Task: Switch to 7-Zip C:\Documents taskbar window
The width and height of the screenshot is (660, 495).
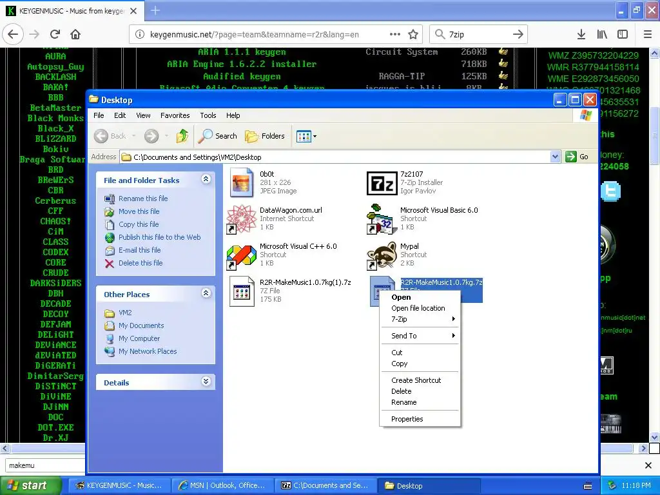Action: (325, 485)
